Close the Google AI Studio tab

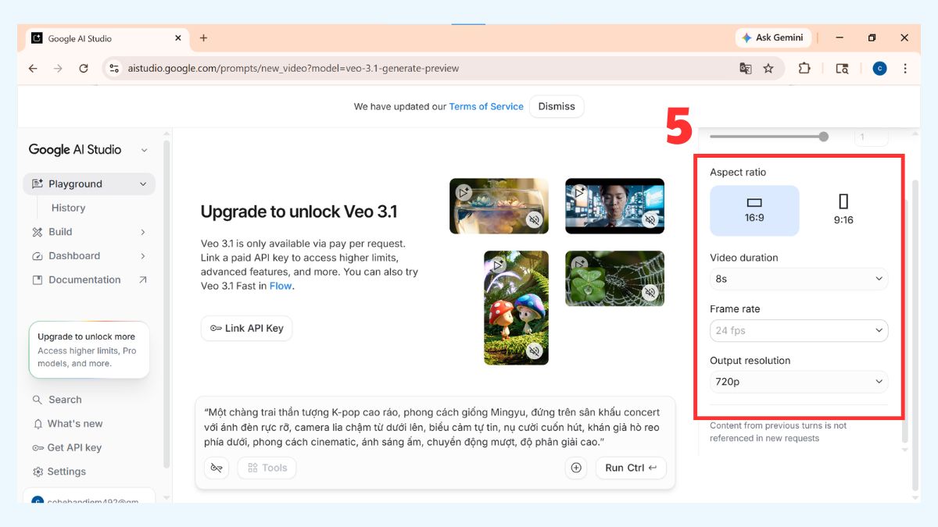click(178, 37)
